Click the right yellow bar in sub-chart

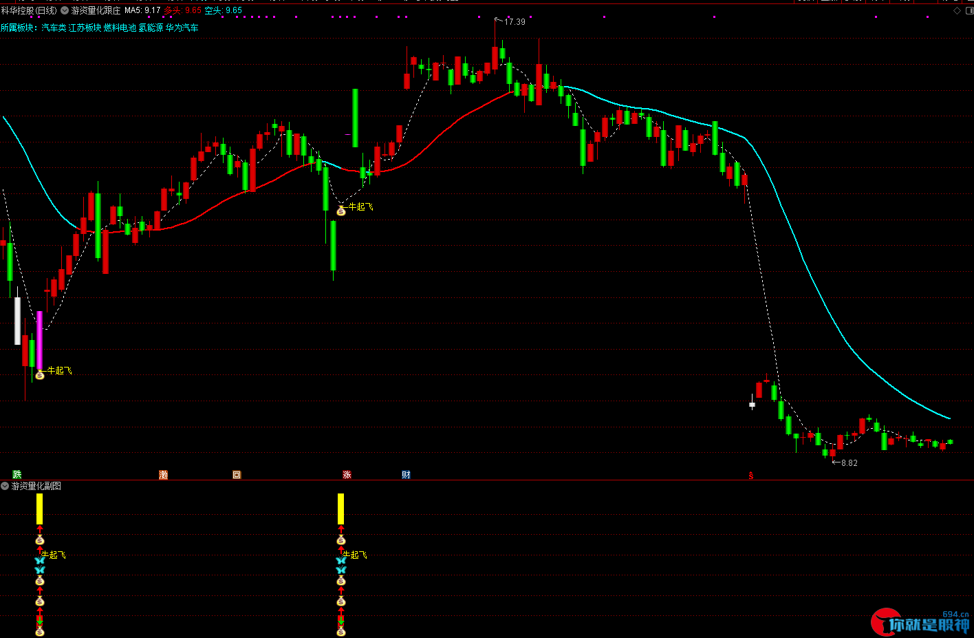(341, 509)
